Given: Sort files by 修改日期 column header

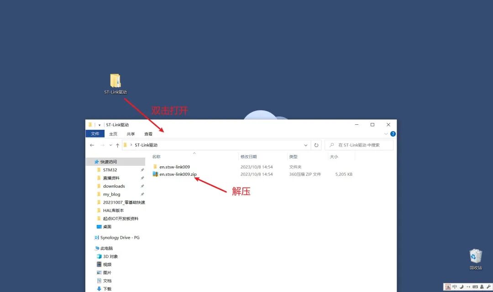Looking at the screenshot, I should coord(249,157).
